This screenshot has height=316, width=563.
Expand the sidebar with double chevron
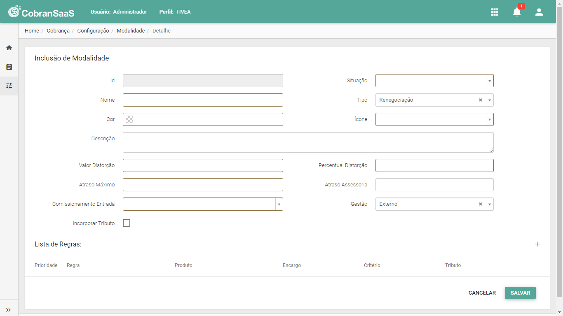9,310
